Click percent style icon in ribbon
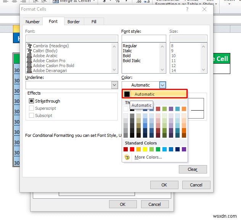This screenshot has height=220, width=241. coord(117,1)
